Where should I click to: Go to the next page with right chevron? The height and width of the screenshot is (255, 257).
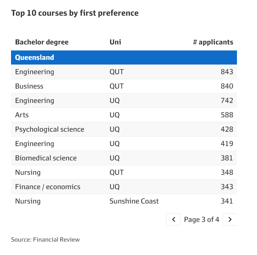(230, 220)
